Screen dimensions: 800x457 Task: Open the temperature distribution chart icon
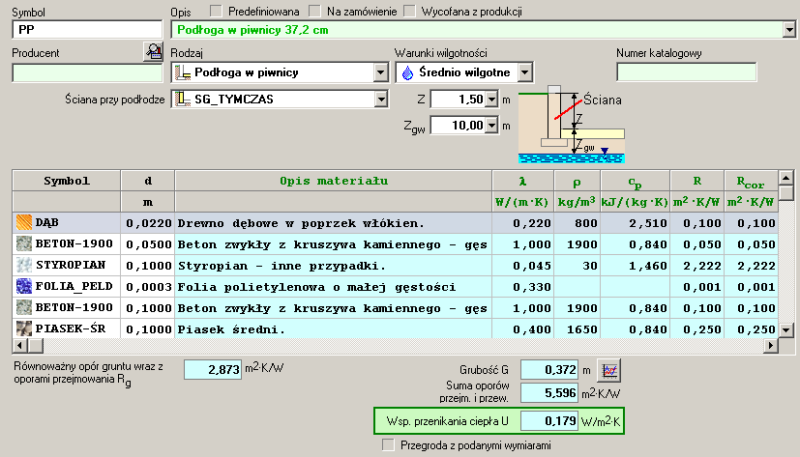tap(609, 370)
